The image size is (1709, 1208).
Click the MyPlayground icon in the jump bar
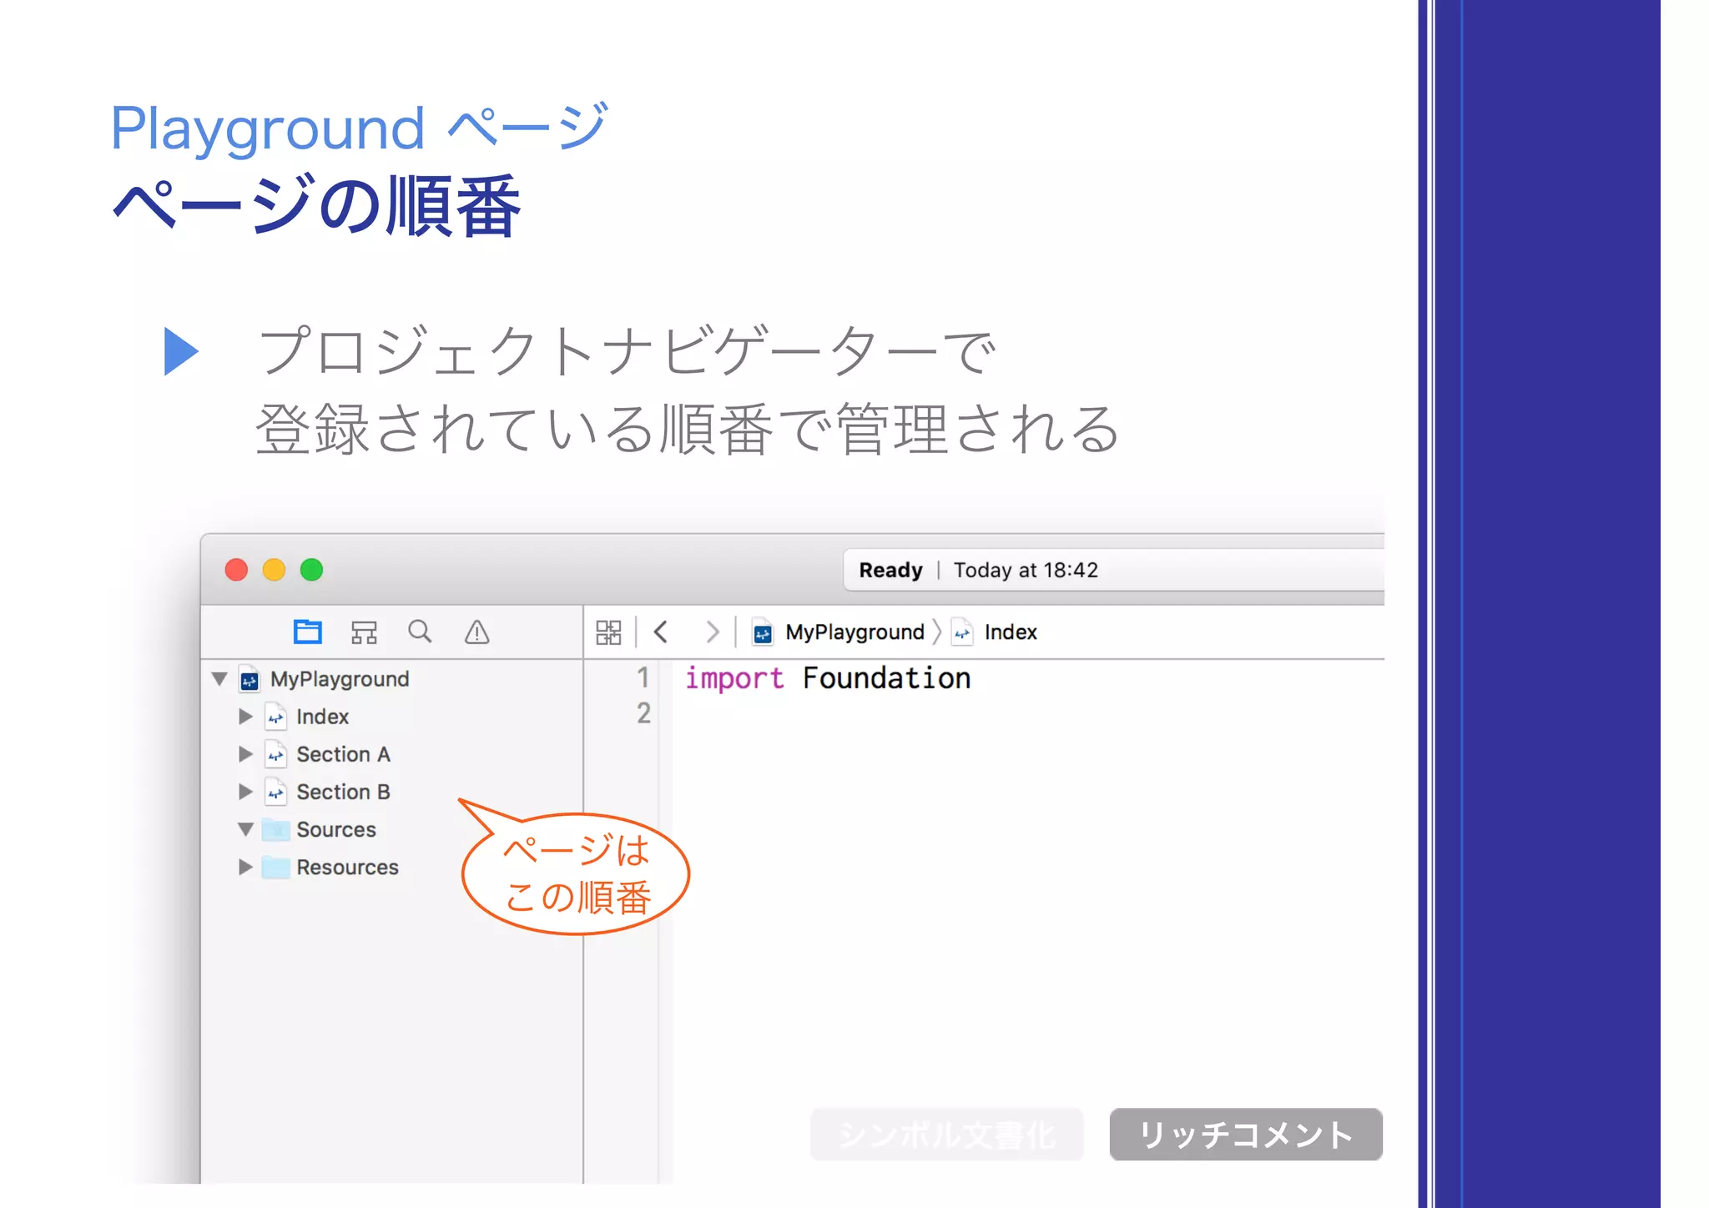click(763, 632)
